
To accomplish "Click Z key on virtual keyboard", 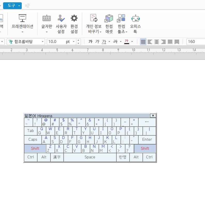I will point(50,148).
